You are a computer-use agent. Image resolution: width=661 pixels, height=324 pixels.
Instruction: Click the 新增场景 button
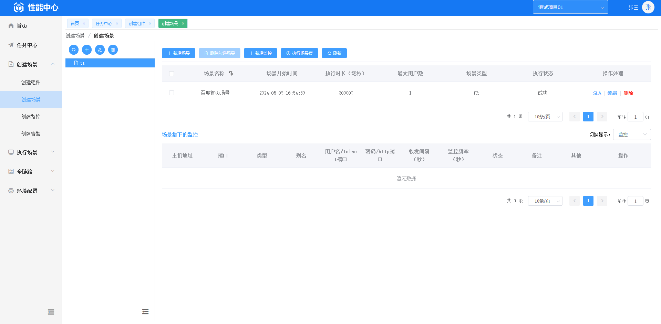pyautogui.click(x=178, y=53)
